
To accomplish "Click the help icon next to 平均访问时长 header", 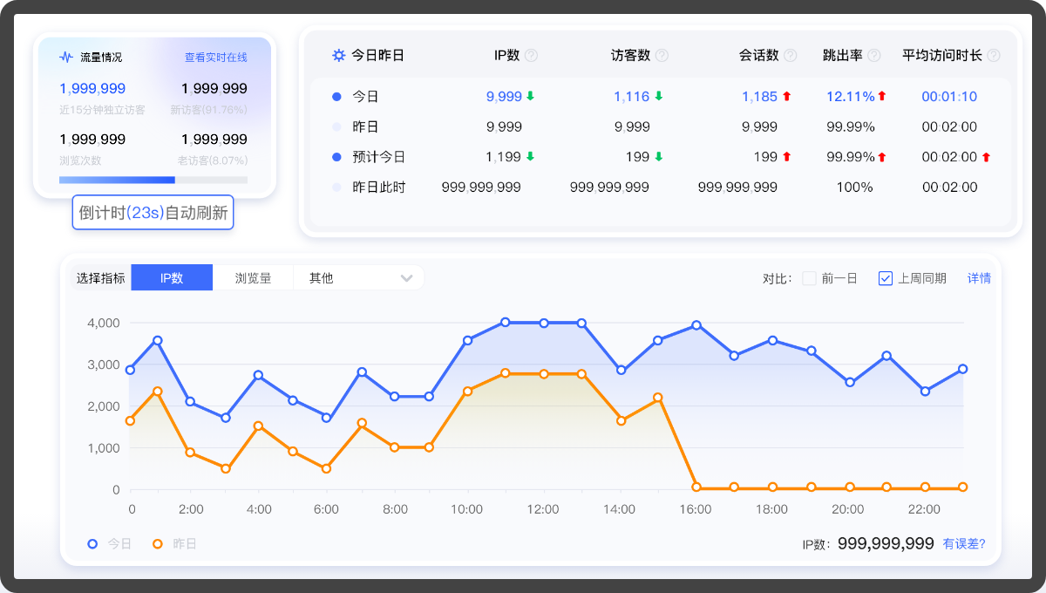I will pos(993,56).
